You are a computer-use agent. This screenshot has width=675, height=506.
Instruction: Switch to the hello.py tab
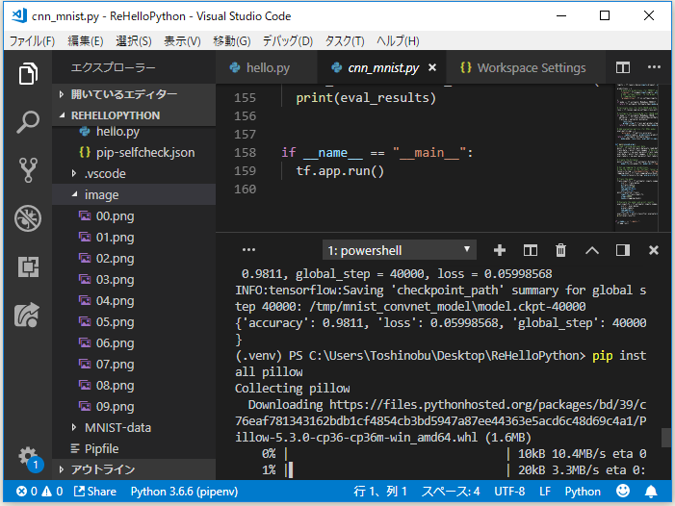[x=267, y=67]
